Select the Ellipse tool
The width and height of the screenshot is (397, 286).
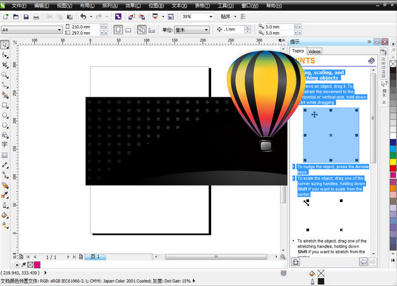pos(4,115)
